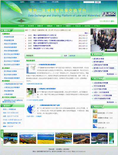Viewport: 118px width, 155px height.
Task: Open the news item dated 2011-12-07
Action: tap(53, 41)
